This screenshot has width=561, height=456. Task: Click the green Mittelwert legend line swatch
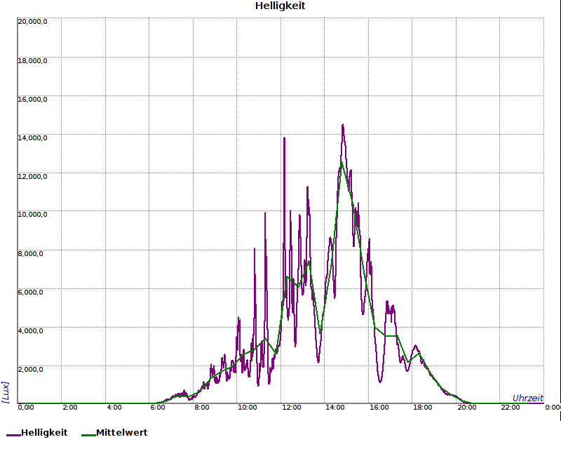[88, 435]
